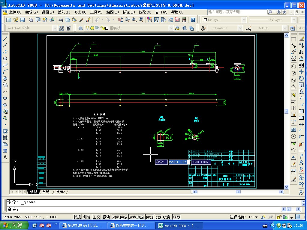Toggle the DYN dynamic input button
The width and height of the screenshot is (307, 230).
(158, 217)
